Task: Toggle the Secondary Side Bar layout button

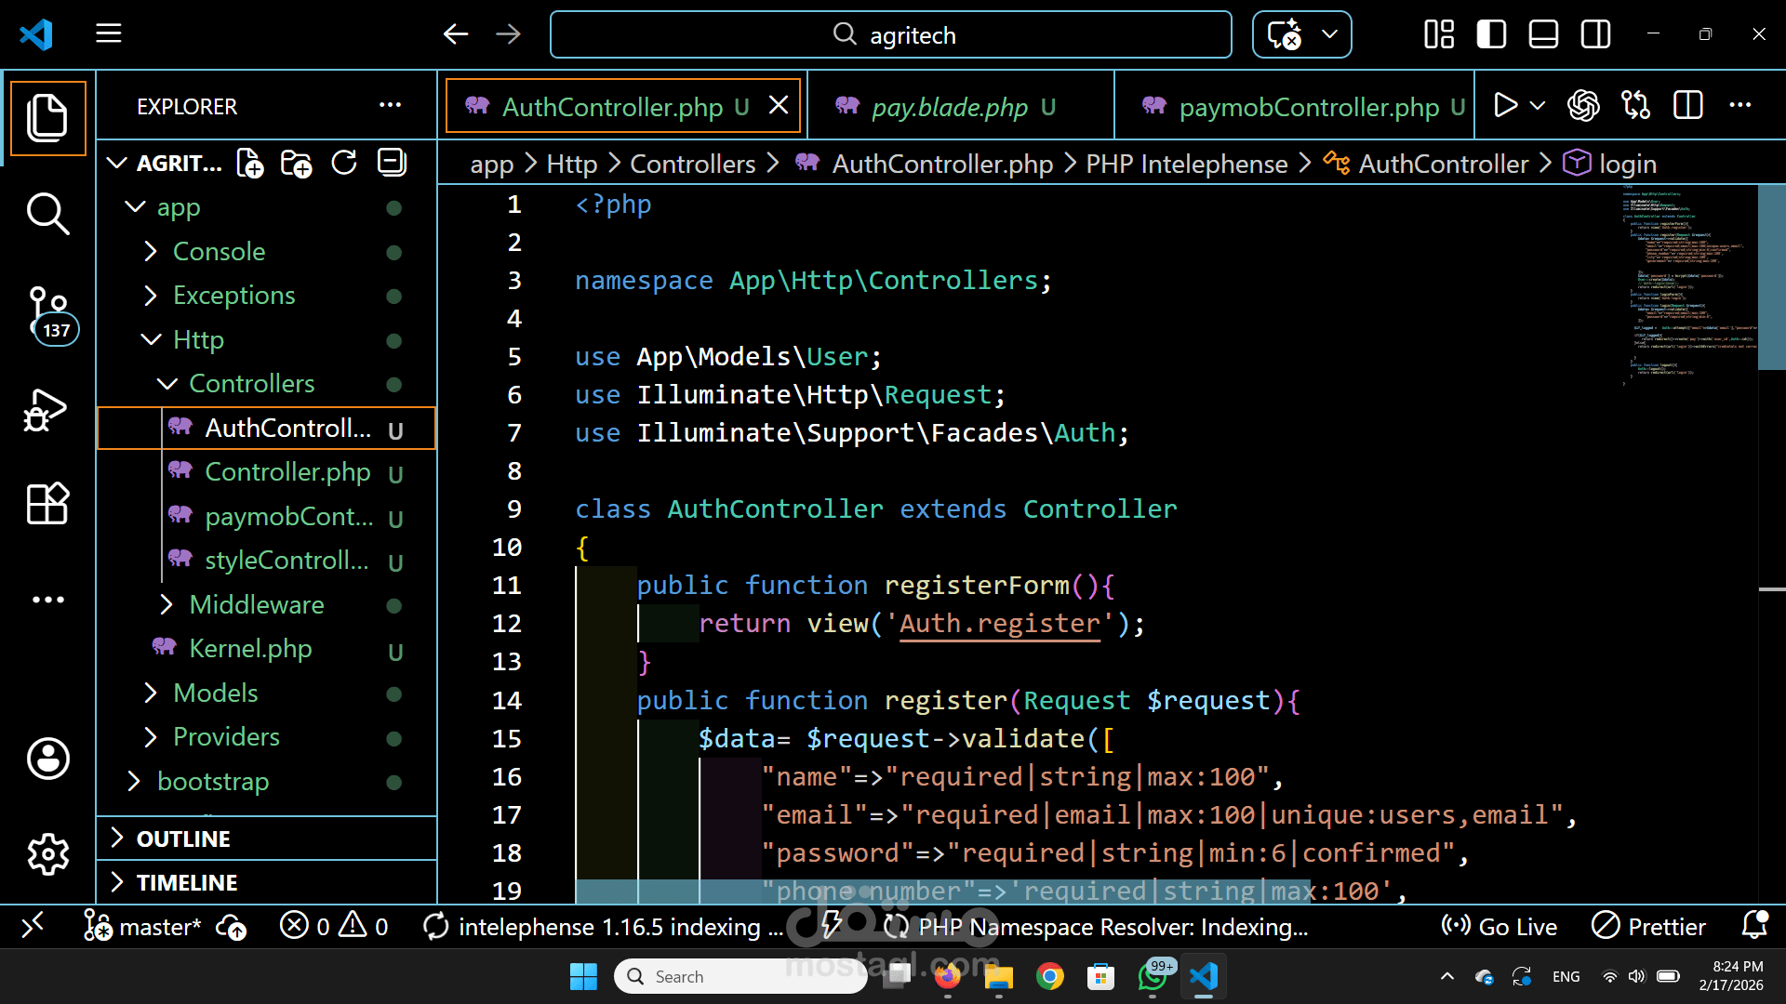Action: click(1595, 34)
